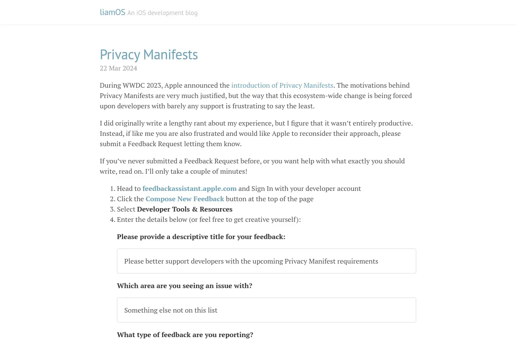Click the paragraph starting 'If you've never submitted'

252,166
